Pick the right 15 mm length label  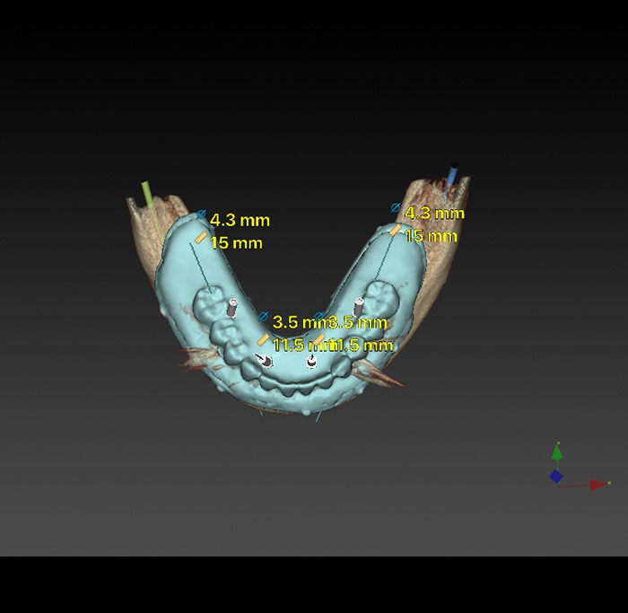click(x=431, y=236)
